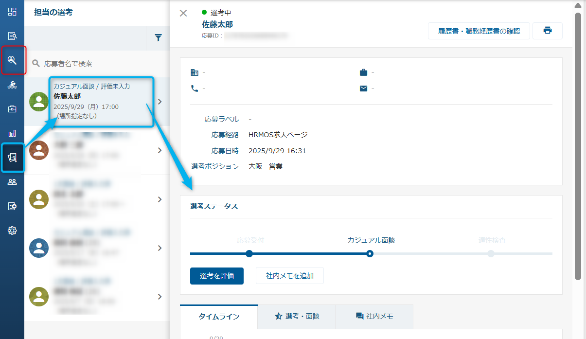This screenshot has height=339, width=586.
Task: Click the vertical scrollbar thumb
Action: click(x=578, y=146)
